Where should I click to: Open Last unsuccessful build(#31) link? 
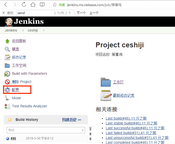137,138
